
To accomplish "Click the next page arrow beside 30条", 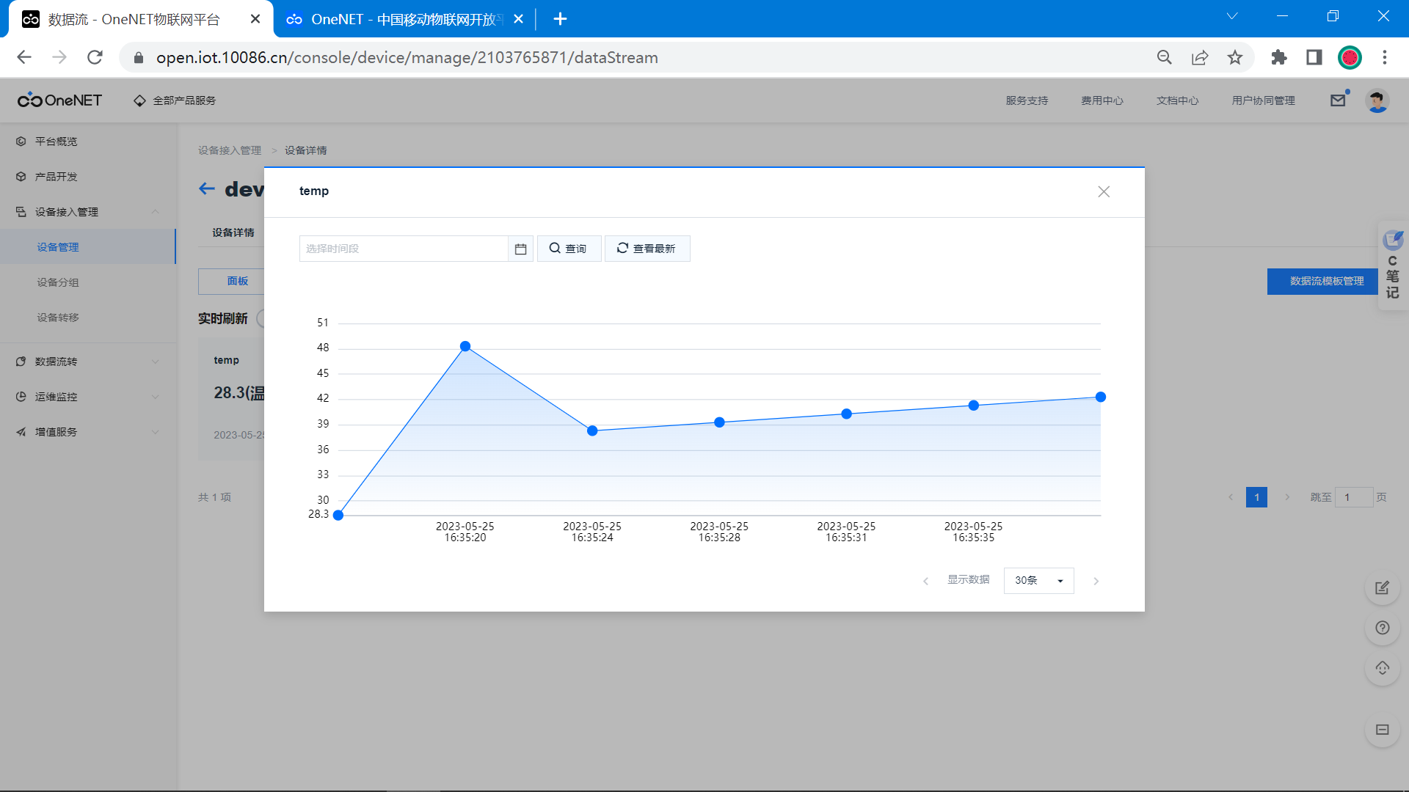I will point(1096,581).
